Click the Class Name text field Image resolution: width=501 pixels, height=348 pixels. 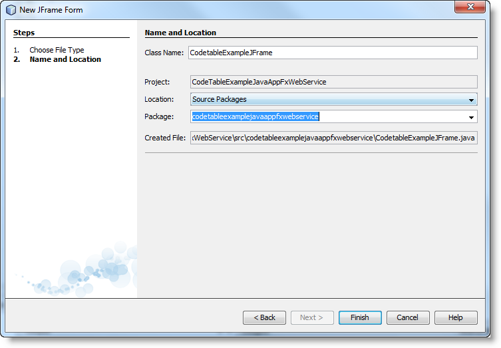pos(333,53)
